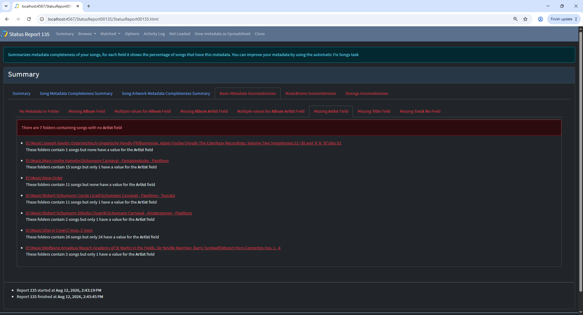Click the 'Summarizes metadata completeness' info banner text
This screenshot has width=583, height=315.
[183, 55]
